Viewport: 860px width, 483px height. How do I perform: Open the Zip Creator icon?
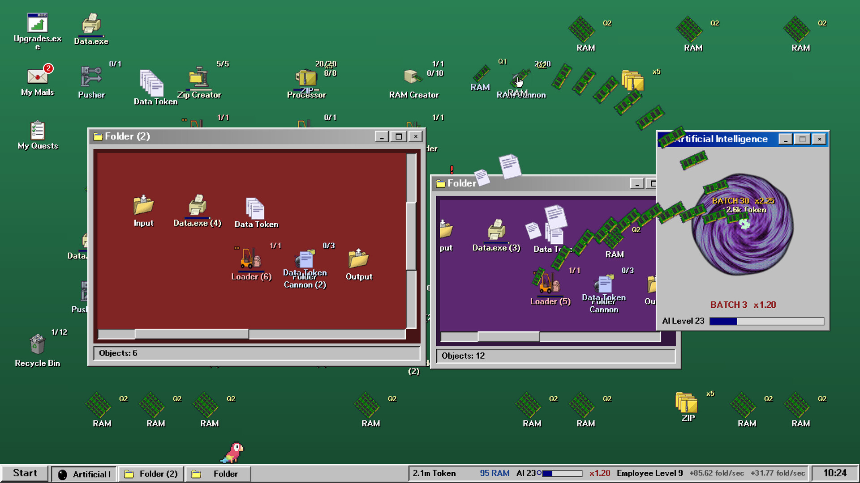[199, 77]
